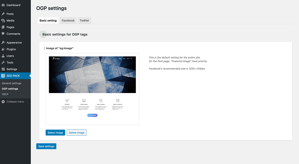Click the Posts pushpin icon
Screen dimensions: 299x164
3,14
